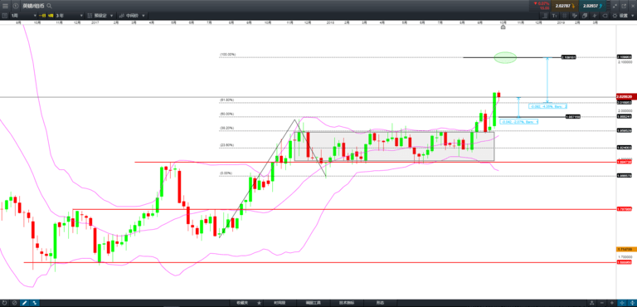Select the green ellipse drawing
Viewport: 637px width, 307px height.
pos(505,57)
